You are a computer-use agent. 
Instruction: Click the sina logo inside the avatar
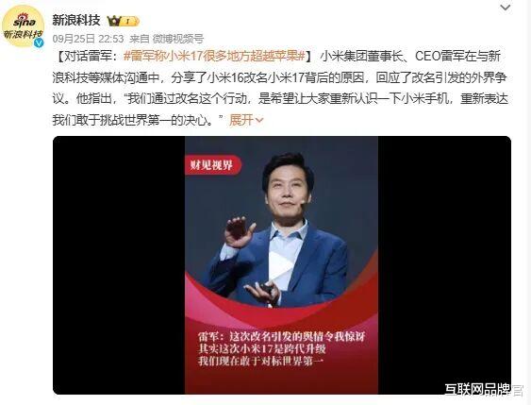click(x=24, y=22)
